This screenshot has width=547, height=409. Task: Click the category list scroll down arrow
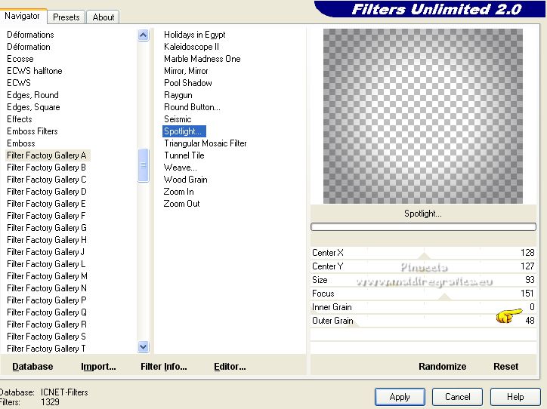(x=143, y=346)
